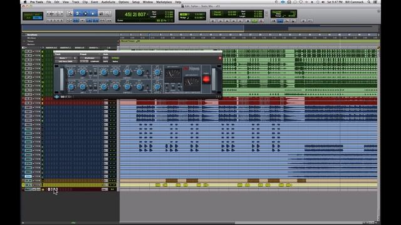
Task: Click the Markers ruler label
Action: 31,44
